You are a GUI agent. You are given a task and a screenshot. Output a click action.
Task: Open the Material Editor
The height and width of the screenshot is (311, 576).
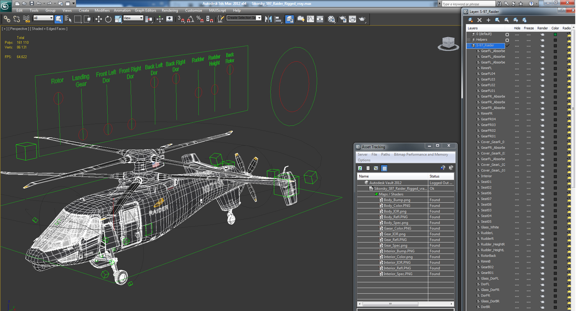(332, 19)
